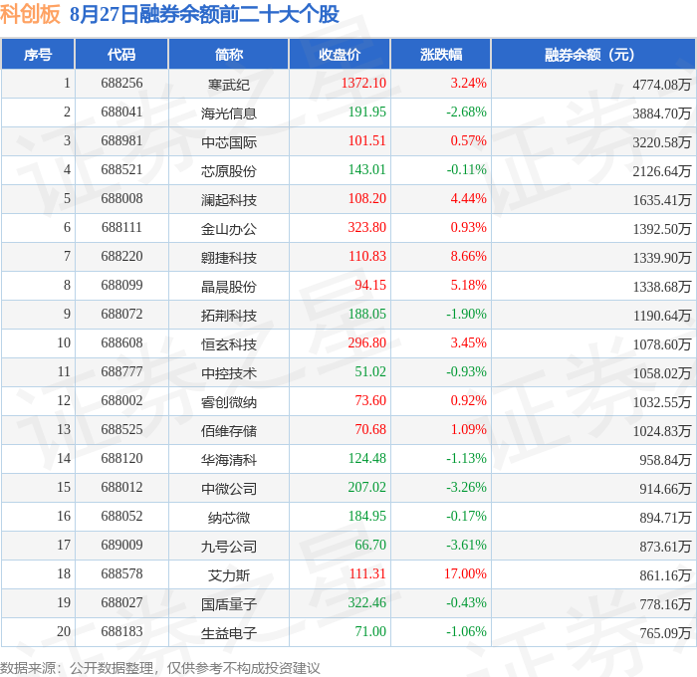
Task: Click closing price 296.80
Action: pos(367,343)
